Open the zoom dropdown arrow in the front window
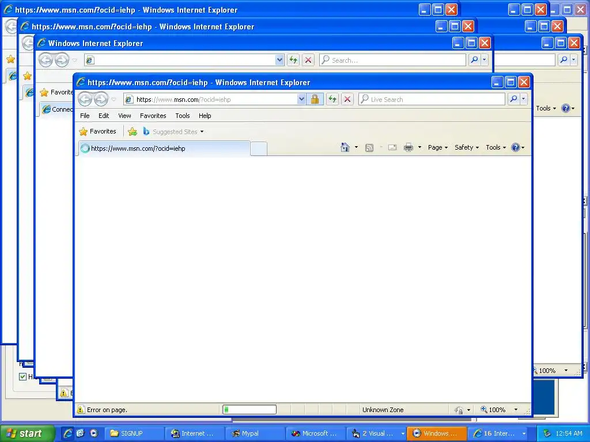 [516, 410]
